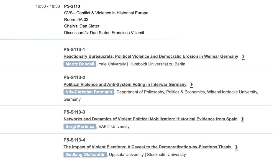The width and height of the screenshot is (277, 161).
Task: Click the Gudlaug Olafsdottir author badge
Action: (85, 155)
